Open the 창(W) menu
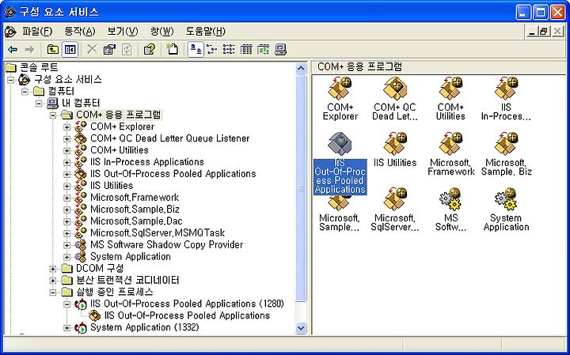Image resolution: width=570 pixels, height=355 pixels. click(161, 32)
